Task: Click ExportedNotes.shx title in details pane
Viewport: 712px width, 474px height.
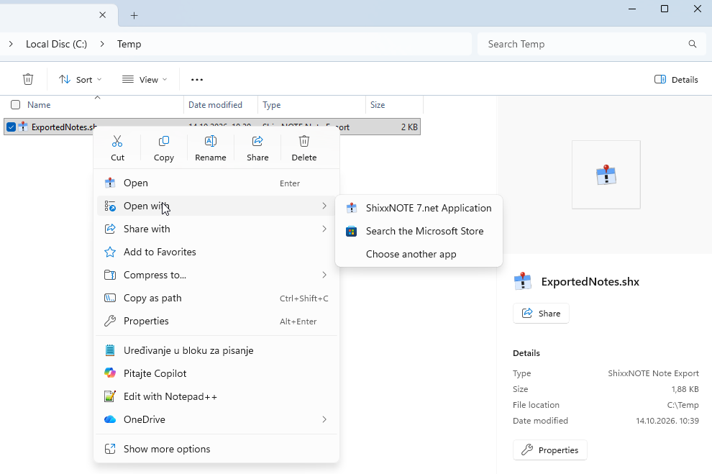Action: click(590, 281)
